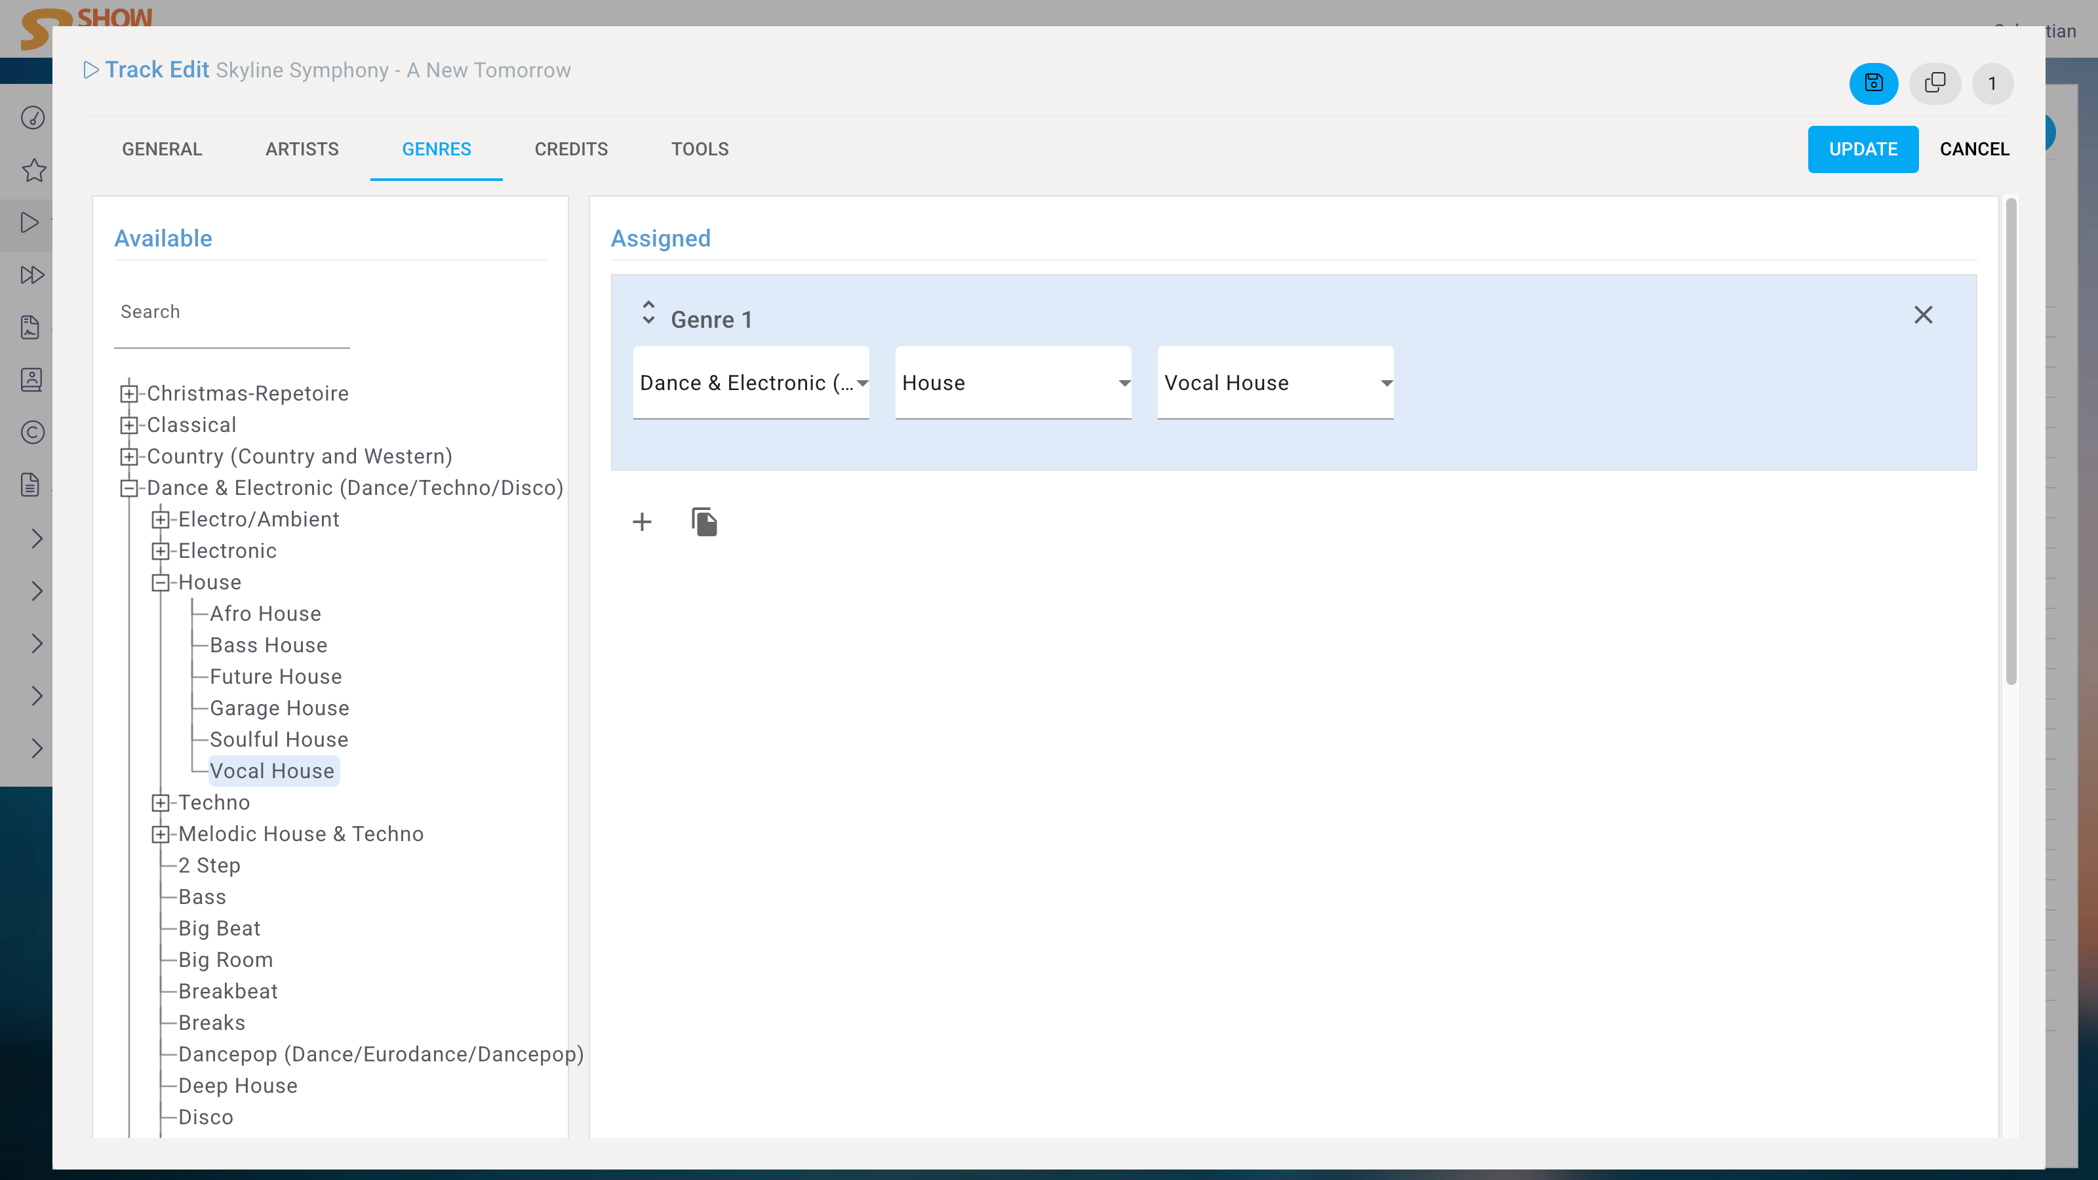The height and width of the screenshot is (1180, 2098).
Task: Expand the Techno tree node
Action: click(161, 803)
